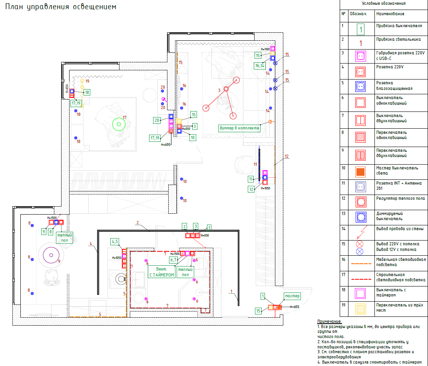Click the legend text 'Гибридная розетка 220V с USB-C'
Screen dimensions: 428x366
pyautogui.click(x=400, y=56)
